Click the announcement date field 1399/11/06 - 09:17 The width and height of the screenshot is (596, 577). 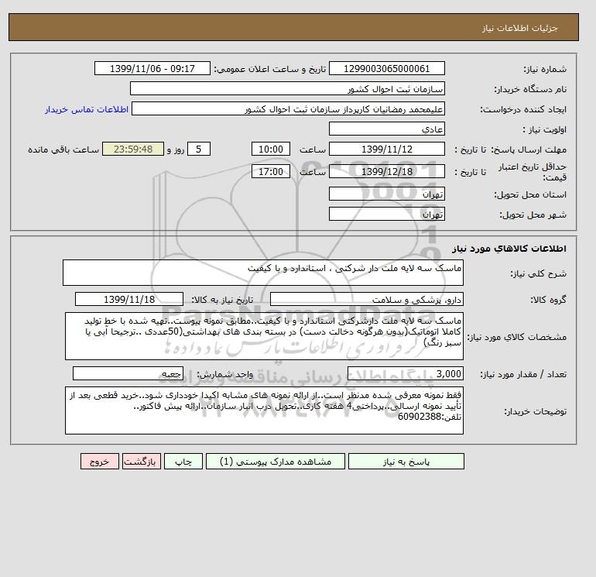pyautogui.click(x=152, y=68)
